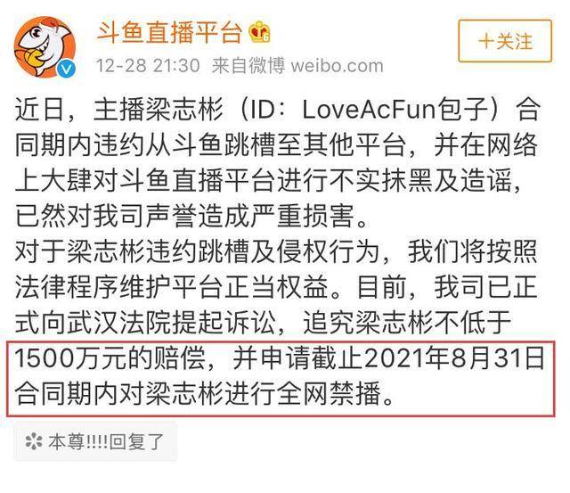The height and width of the screenshot is (493, 570).
Task: Click the plus sign inside 关注 button
Action: pos(485,41)
